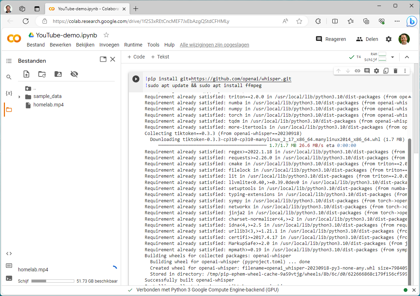Toggle hidden files visibility eye icon
This screenshot has height=296, width=420.
click(x=74, y=74)
